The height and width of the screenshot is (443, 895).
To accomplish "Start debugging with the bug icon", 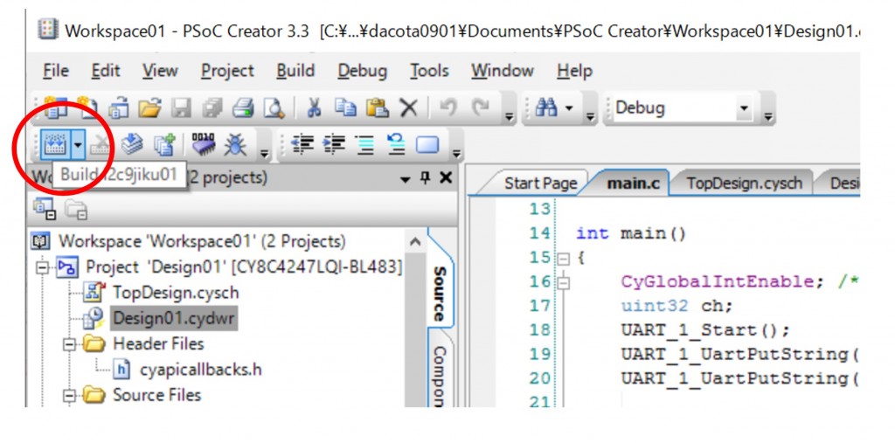I will click(x=235, y=146).
